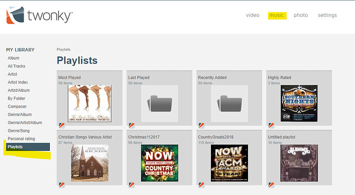Screen dimensions: 355x195
Task: Switch to the photo tab
Action: [x=300, y=15]
